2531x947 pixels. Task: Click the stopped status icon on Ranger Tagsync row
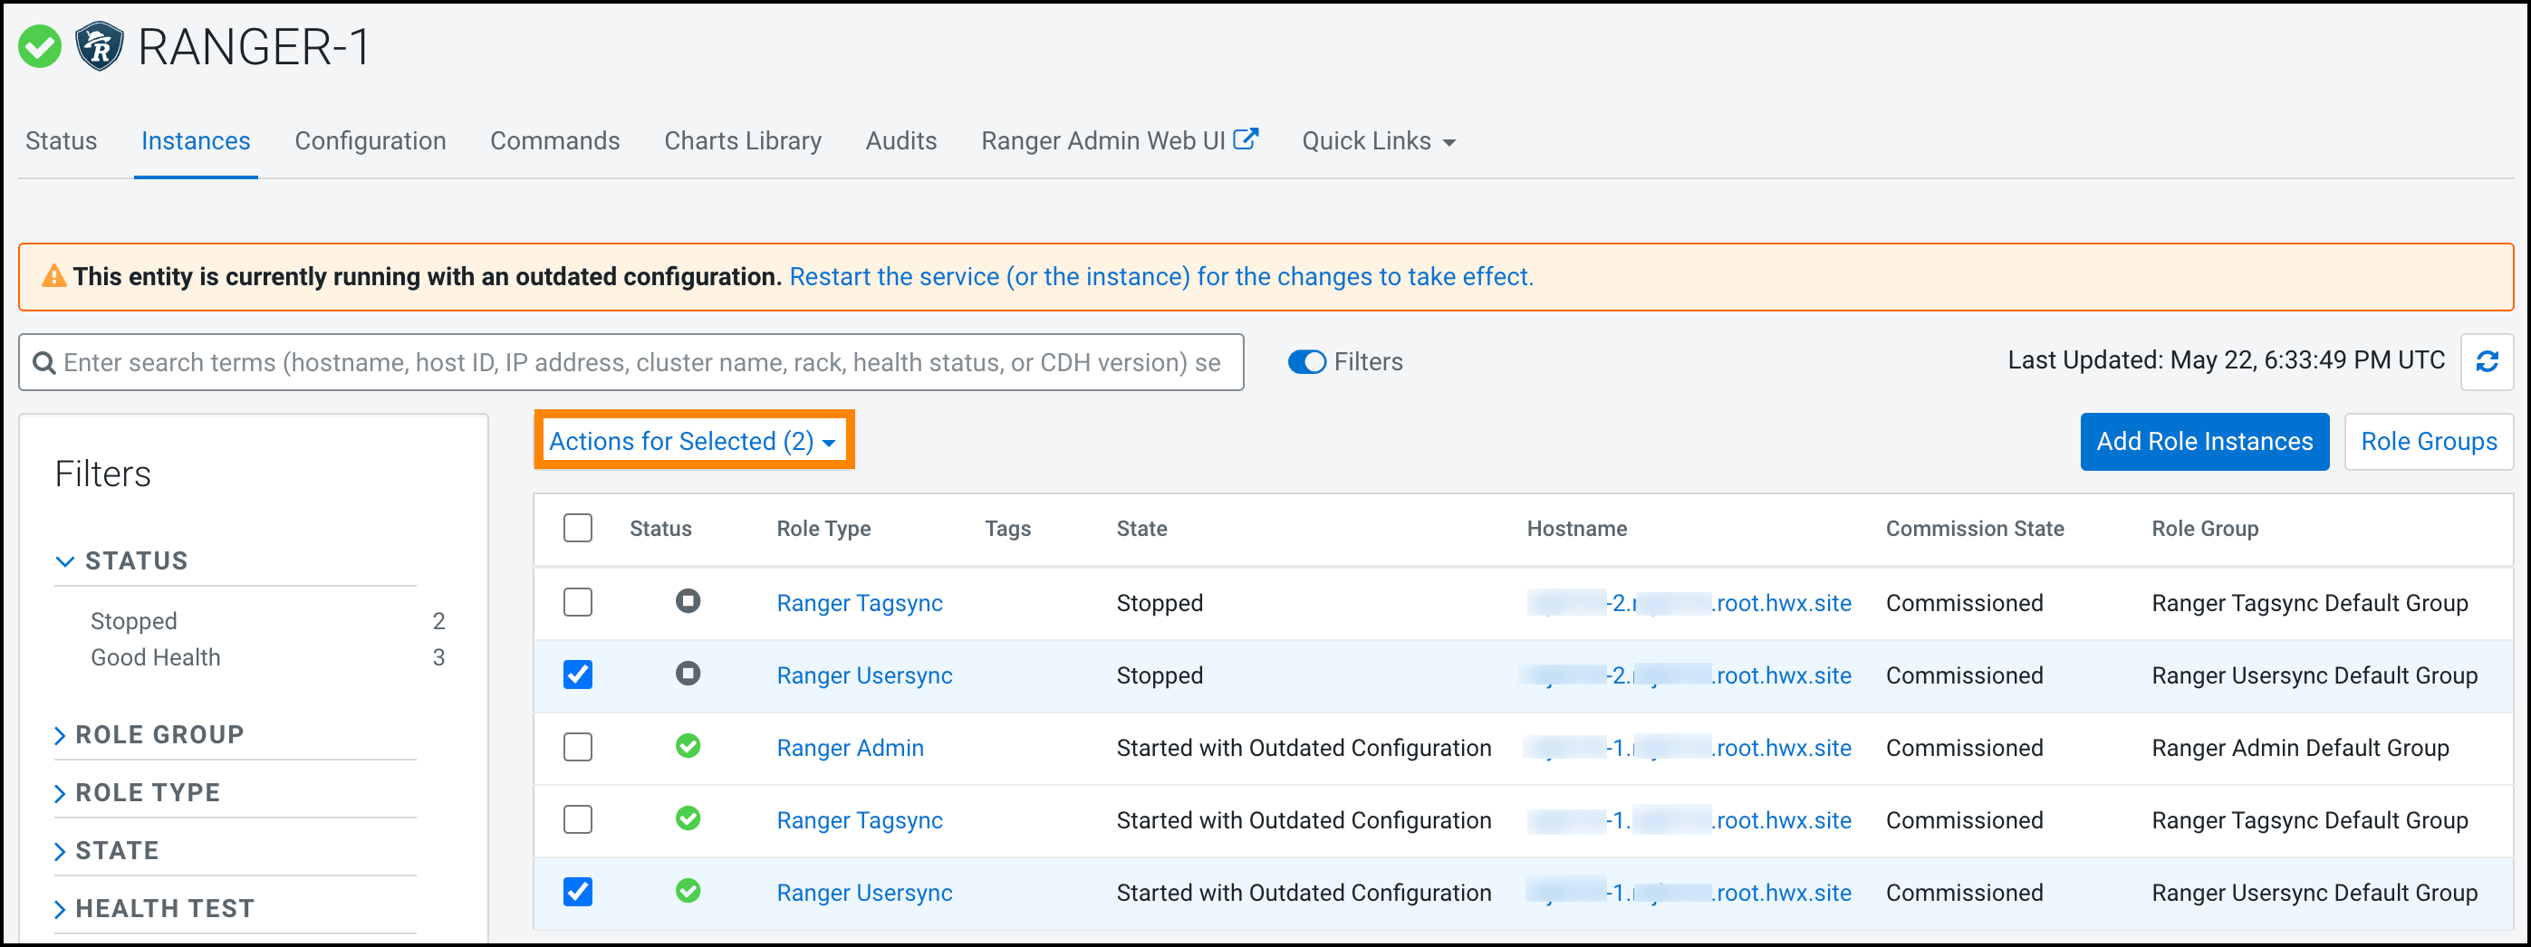coord(688,602)
